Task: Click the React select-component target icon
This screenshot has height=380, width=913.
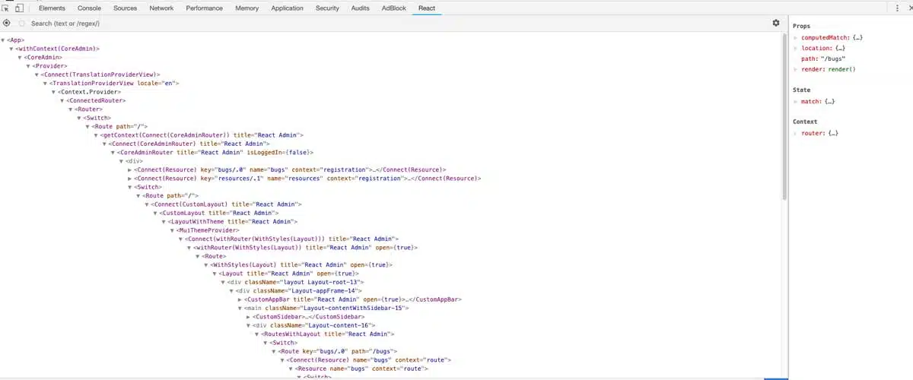Action: 7,24
